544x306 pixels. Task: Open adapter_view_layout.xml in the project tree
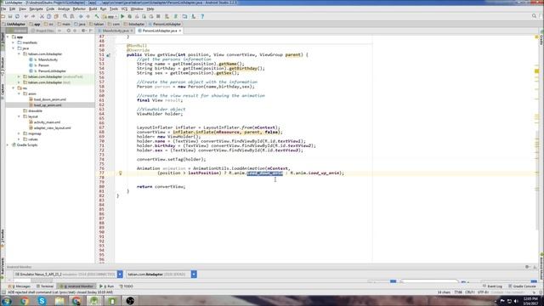52,128
